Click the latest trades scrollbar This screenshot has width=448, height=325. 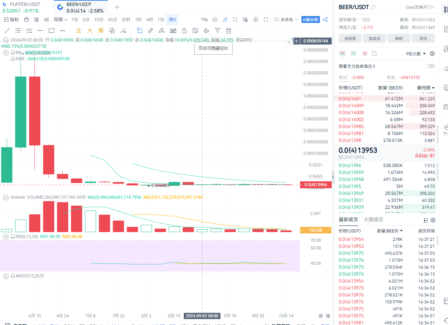click(x=438, y=240)
